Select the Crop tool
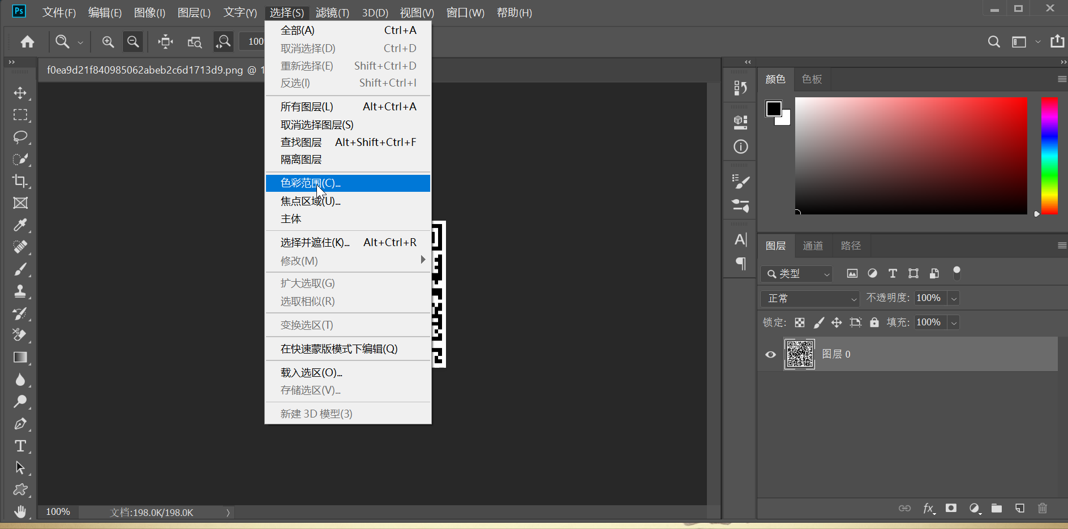The image size is (1068, 529). click(x=20, y=181)
